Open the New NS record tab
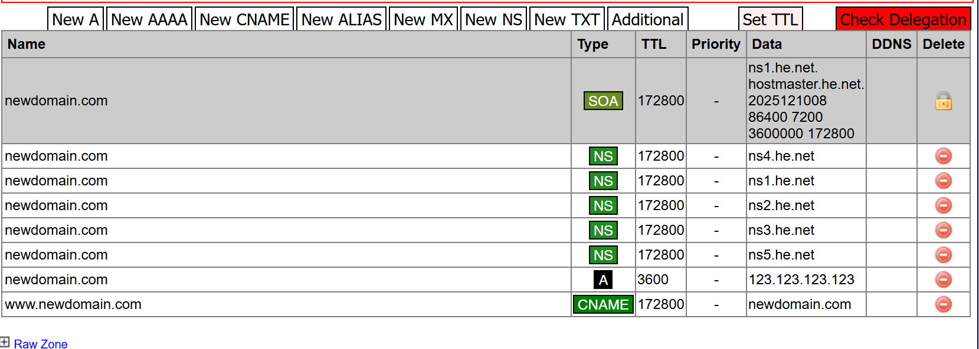Image resolution: width=979 pixels, height=349 pixels. tap(493, 19)
